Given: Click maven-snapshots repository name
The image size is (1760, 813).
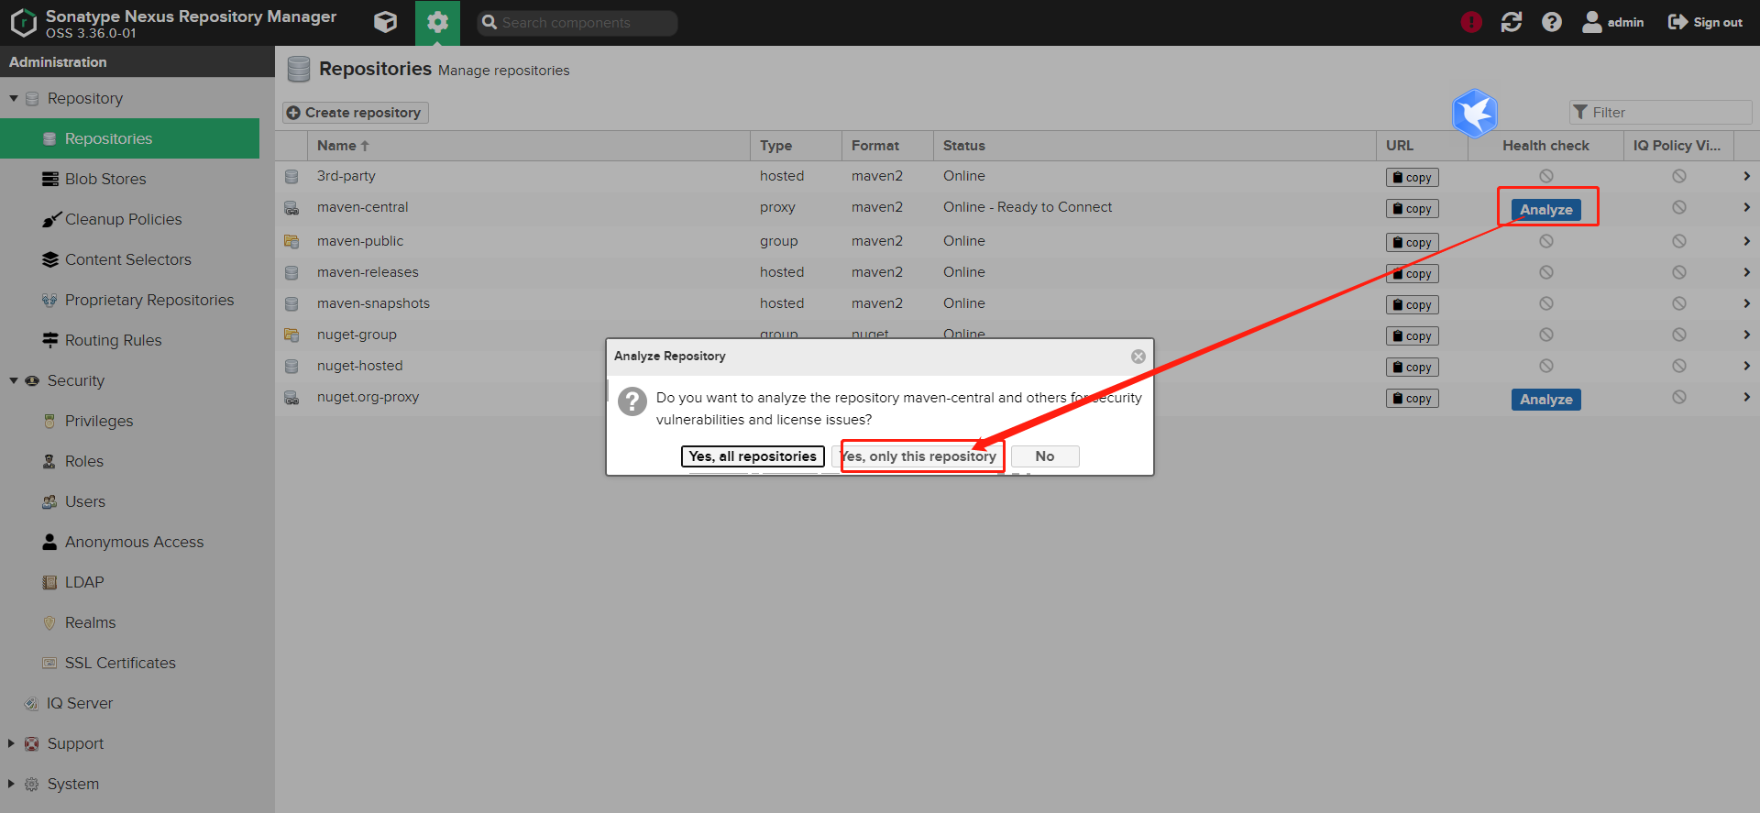Looking at the screenshot, I should 373,303.
